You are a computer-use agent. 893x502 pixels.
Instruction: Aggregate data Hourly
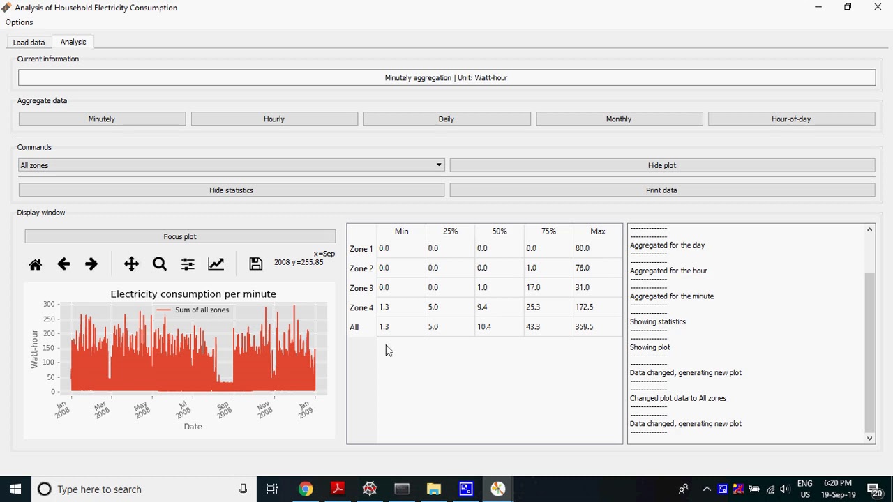tap(274, 119)
